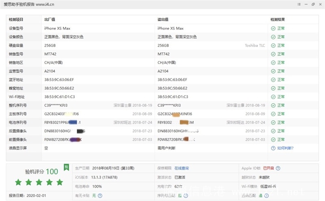Click the green check icon for 硬盘容量 row
This screenshot has height=201, width=325.
[273, 45]
